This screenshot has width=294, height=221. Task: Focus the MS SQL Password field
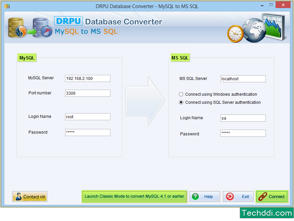click(243, 133)
